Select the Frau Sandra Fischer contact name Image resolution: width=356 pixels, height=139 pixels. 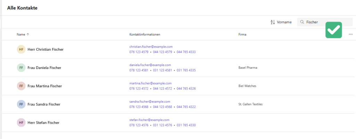pos(44,104)
